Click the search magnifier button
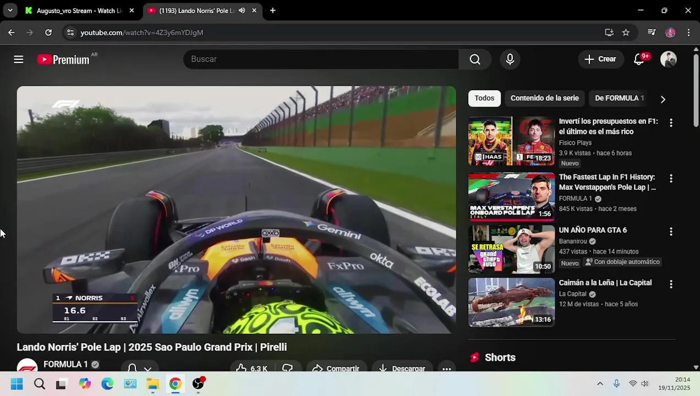This screenshot has height=396, width=700. pos(475,59)
